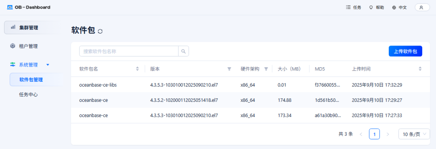Select 租户管理 in the sidebar
The image size is (436, 149).
tap(32, 46)
